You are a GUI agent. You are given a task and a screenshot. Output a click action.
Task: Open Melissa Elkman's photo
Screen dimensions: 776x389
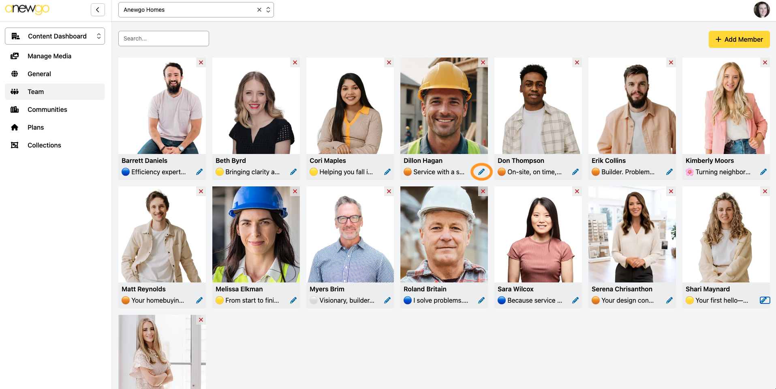(x=256, y=234)
